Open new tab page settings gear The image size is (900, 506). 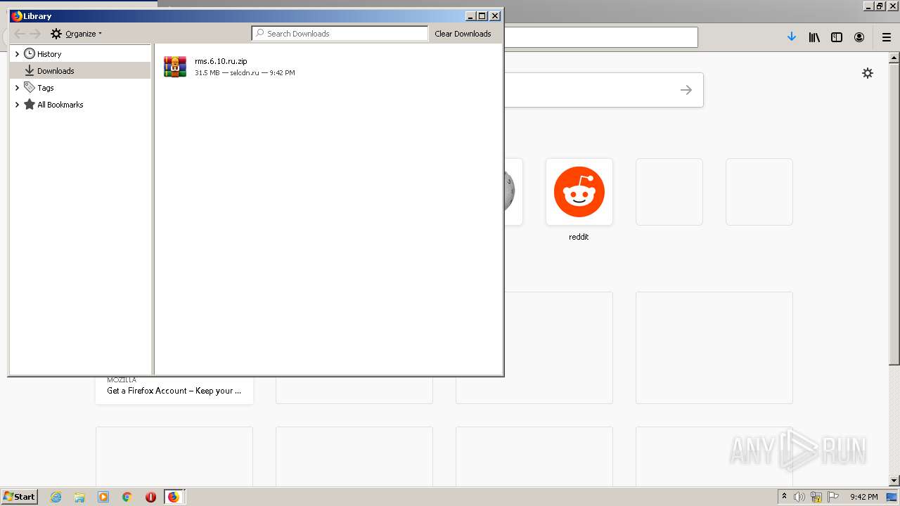click(x=868, y=73)
